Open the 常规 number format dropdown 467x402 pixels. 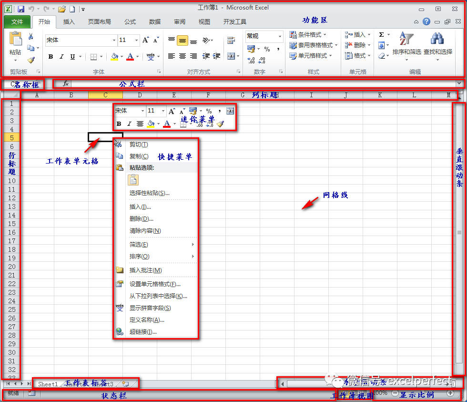(x=280, y=36)
